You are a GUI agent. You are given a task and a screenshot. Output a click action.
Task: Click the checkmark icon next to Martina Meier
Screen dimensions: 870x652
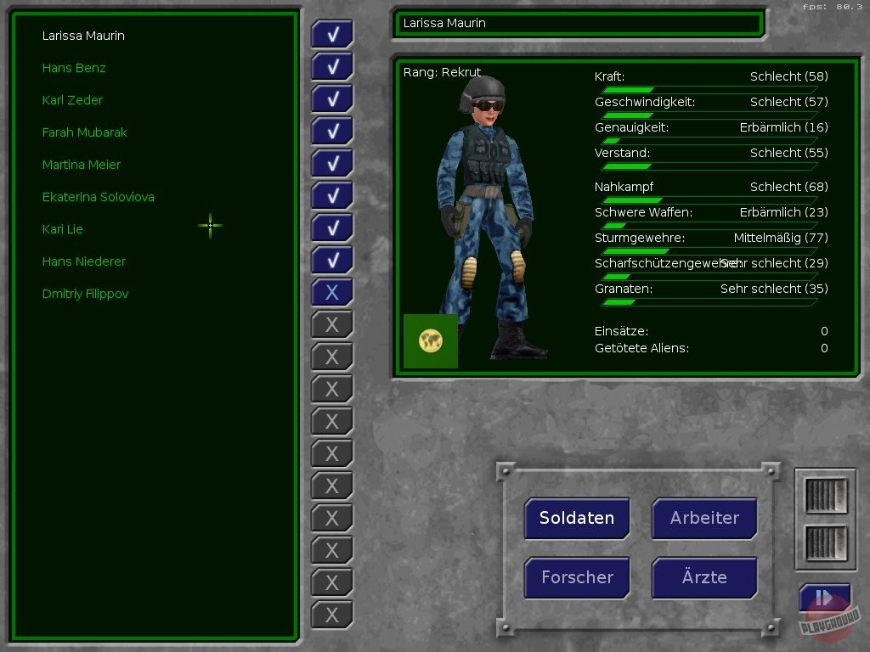click(x=332, y=164)
